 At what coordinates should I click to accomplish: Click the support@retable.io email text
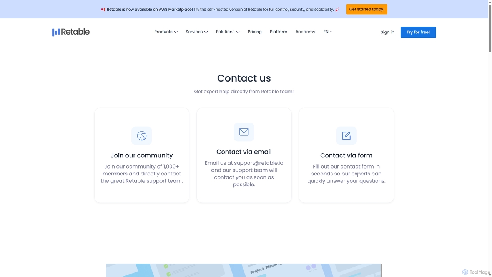tap(259, 163)
